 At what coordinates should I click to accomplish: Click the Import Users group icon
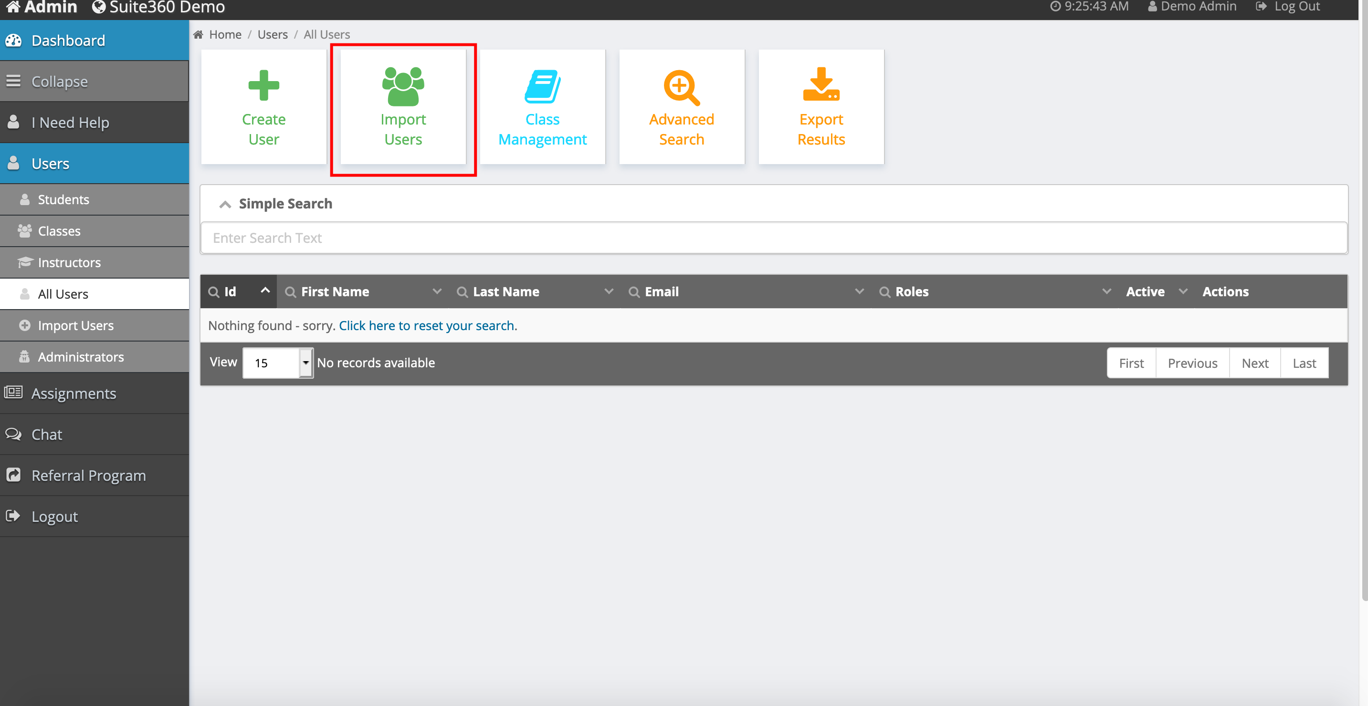pos(403,86)
